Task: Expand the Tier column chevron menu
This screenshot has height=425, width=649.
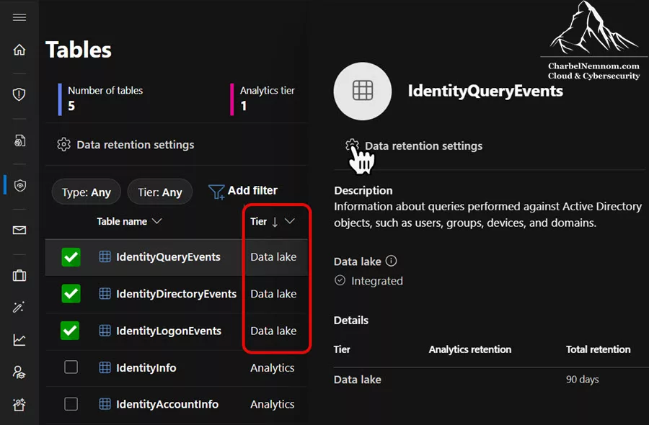Action: (290, 221)
